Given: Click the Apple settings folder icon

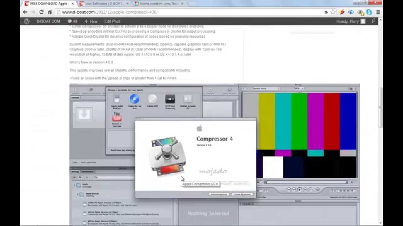Looking at the screenshot, I should click(79, 185).
